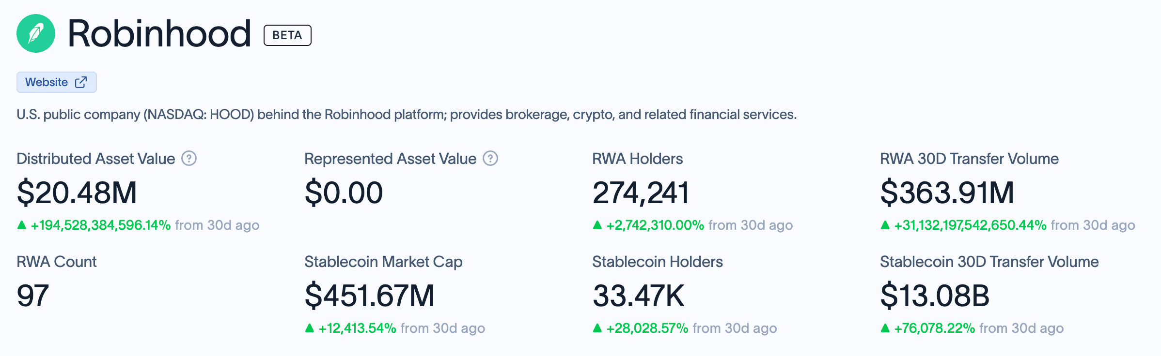Viewport: 1161px width, 356px height.
Task: Open the Website link button
Action: (57, 82)
